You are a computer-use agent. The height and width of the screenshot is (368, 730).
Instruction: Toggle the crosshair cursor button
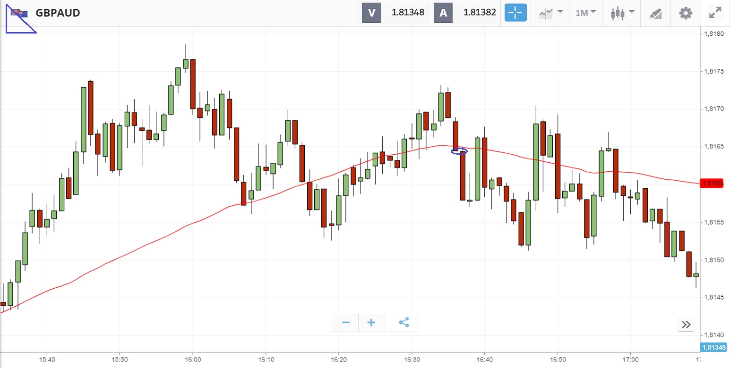click(515, 13)
